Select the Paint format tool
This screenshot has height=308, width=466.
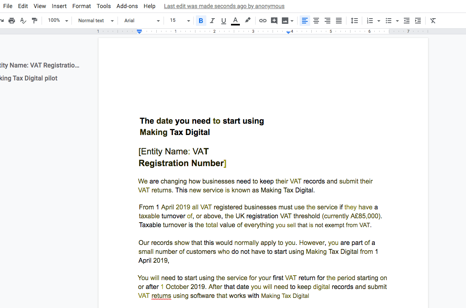(x=34, y=21)
